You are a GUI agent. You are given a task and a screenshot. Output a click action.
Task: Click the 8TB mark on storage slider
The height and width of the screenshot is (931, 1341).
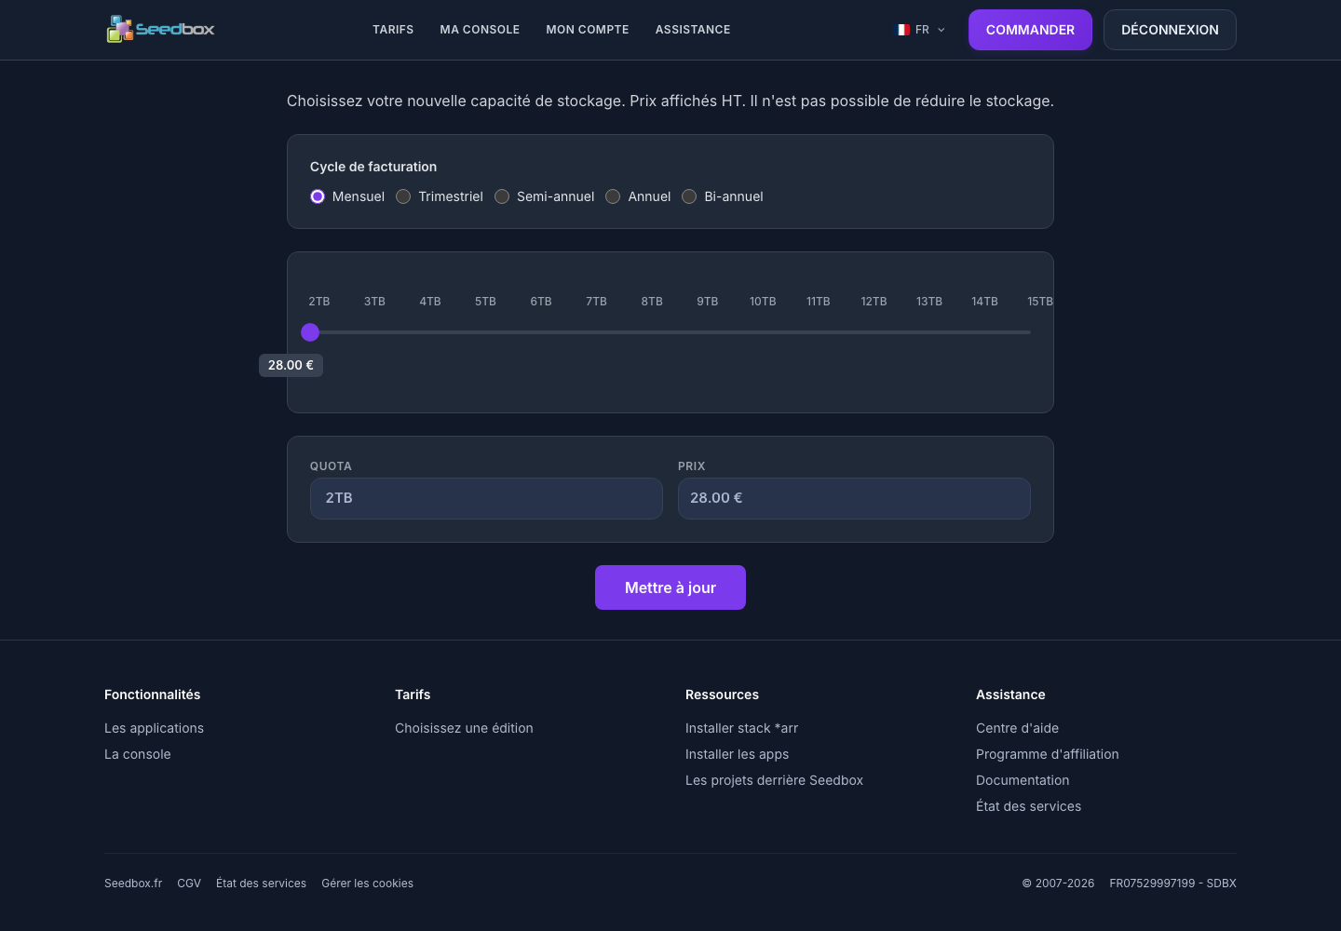click(652, 302)
